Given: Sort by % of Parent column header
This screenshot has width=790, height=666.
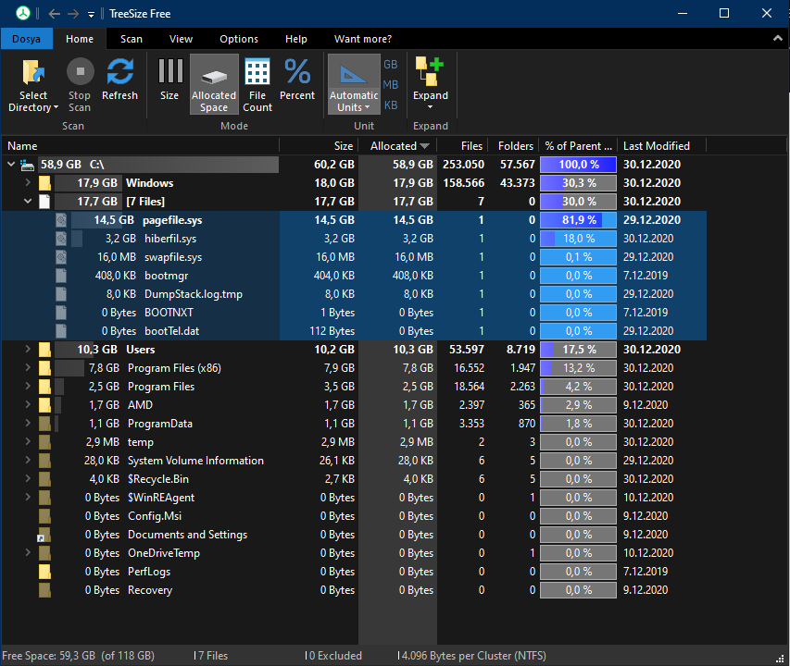Looking at the screenshot, I should (x=579, y=146).
